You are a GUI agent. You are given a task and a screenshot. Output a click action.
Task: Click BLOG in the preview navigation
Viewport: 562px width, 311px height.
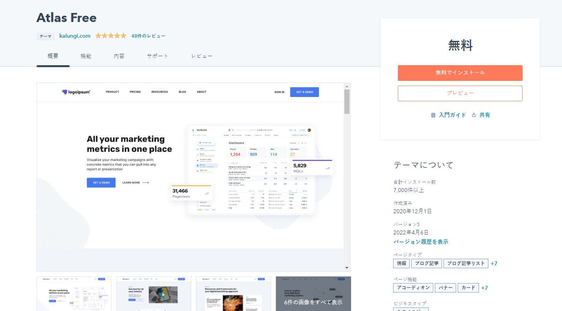point(182,92)
